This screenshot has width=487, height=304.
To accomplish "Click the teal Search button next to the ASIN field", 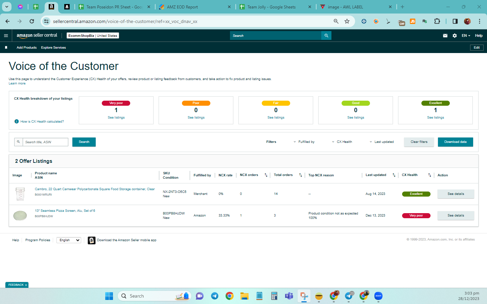I will [x=84, y=142].
